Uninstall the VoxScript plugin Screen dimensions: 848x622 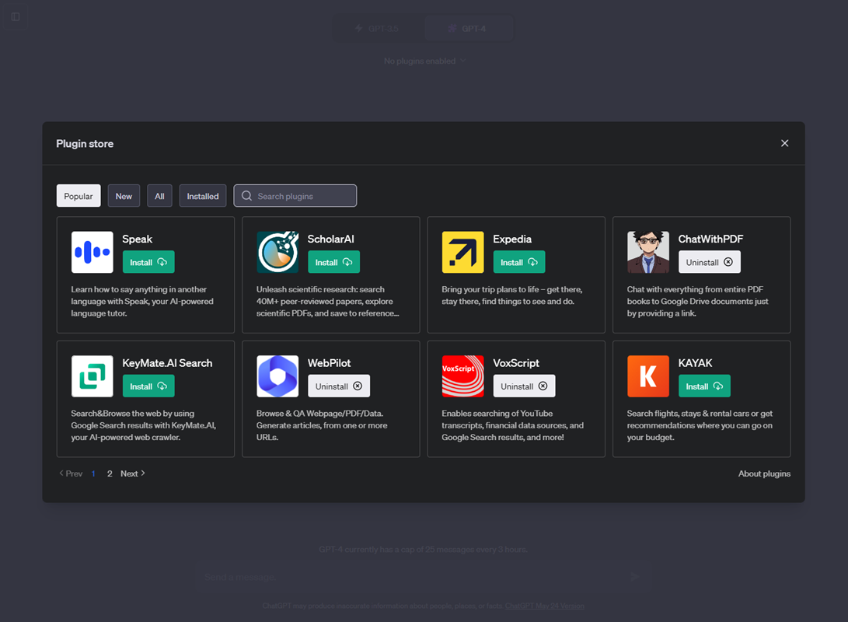pos(524,386)
